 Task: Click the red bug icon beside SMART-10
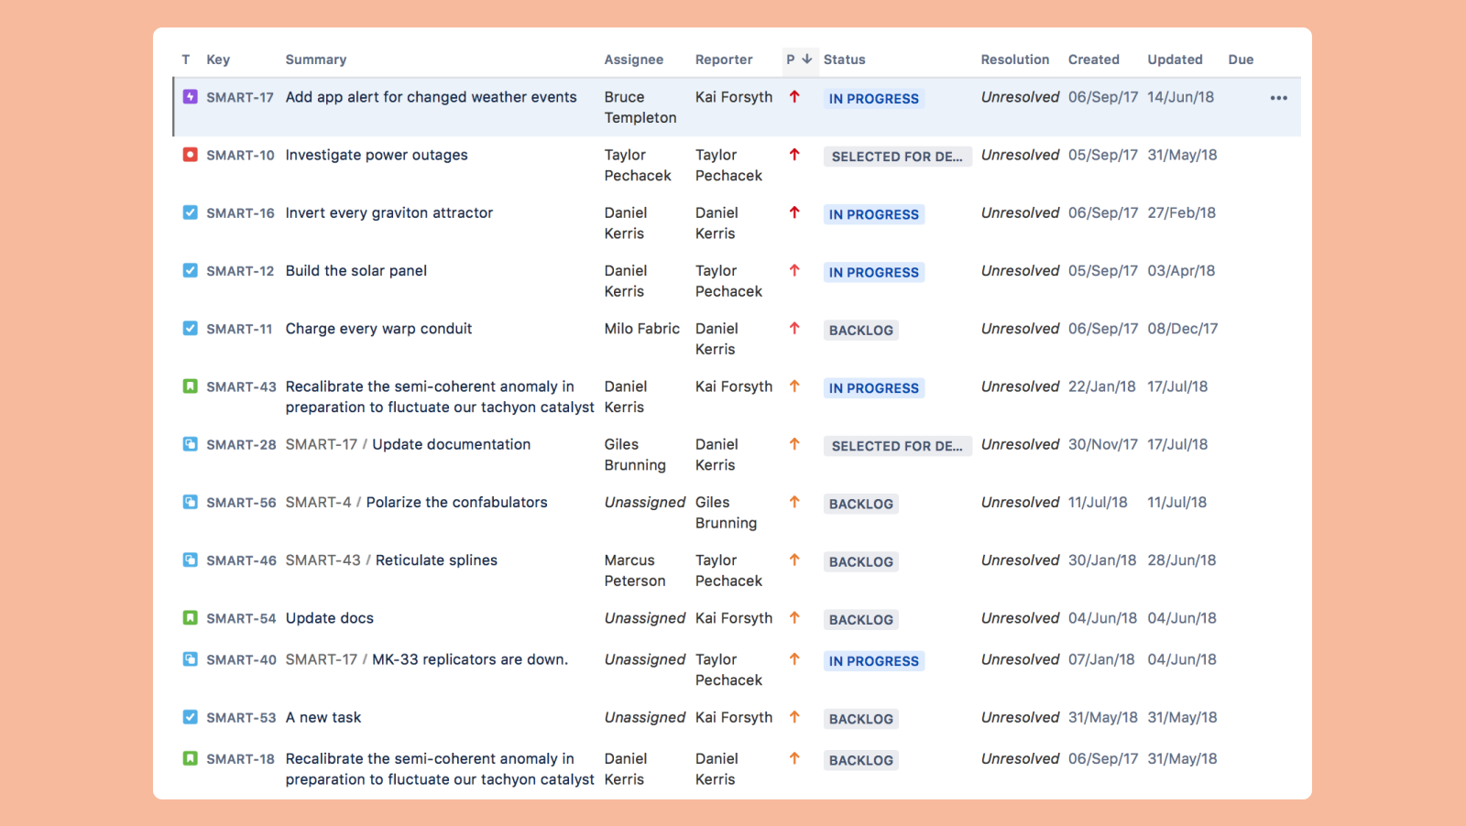(x=189, y=155)
